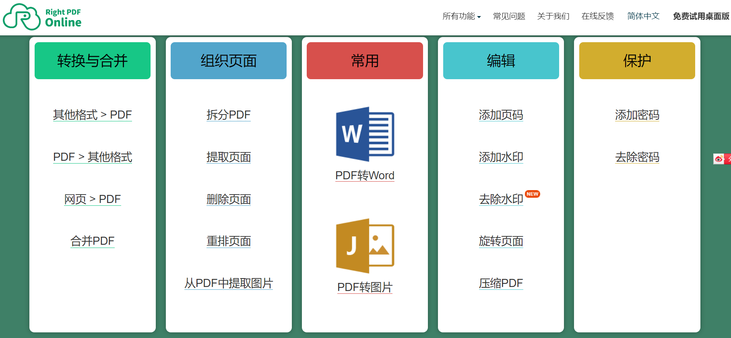
Task: Click the Weibo share icon
Action: pos(719,159)
